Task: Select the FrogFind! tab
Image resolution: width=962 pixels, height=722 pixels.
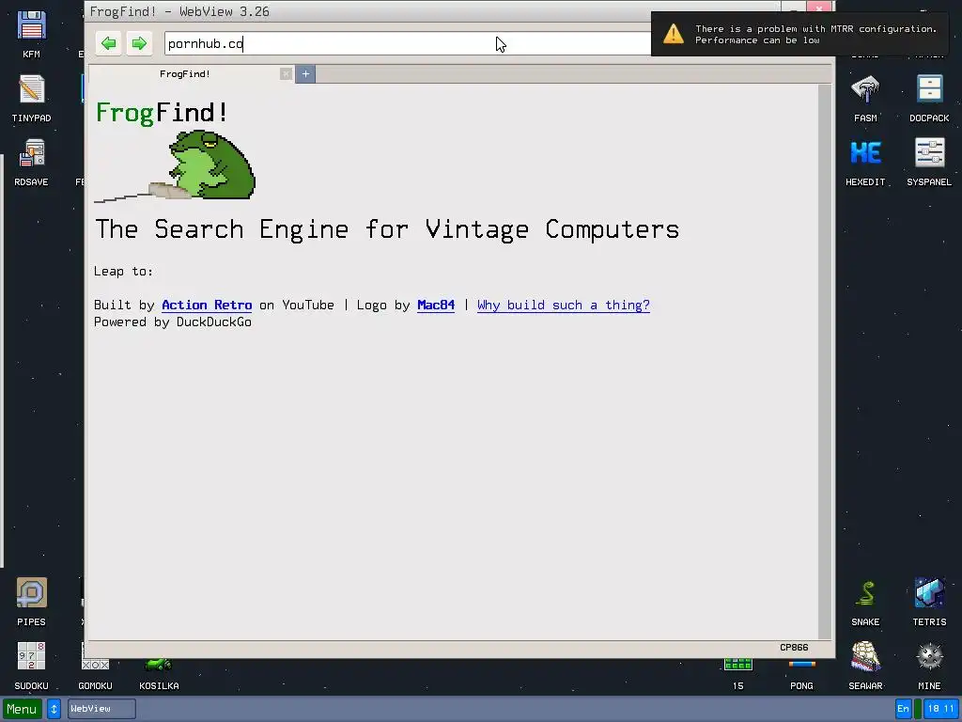Action: [x=185, y=74]
